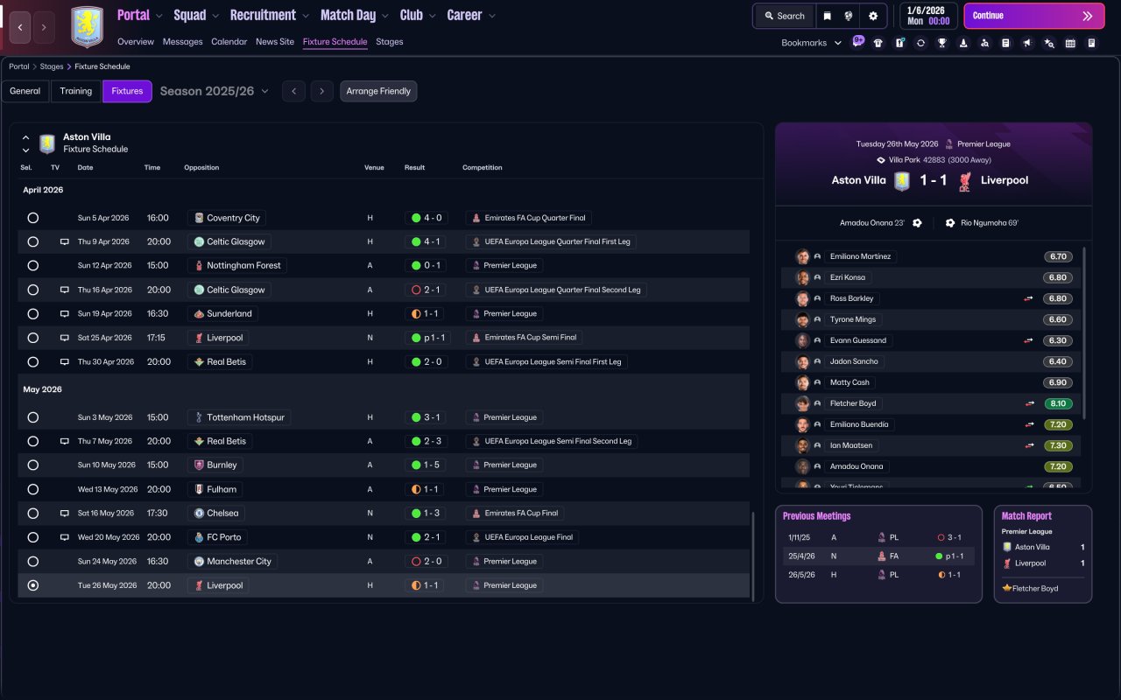1121x700 pixels.
Task: Click the Aston Villa club badge top left
Action: point(87,27)
